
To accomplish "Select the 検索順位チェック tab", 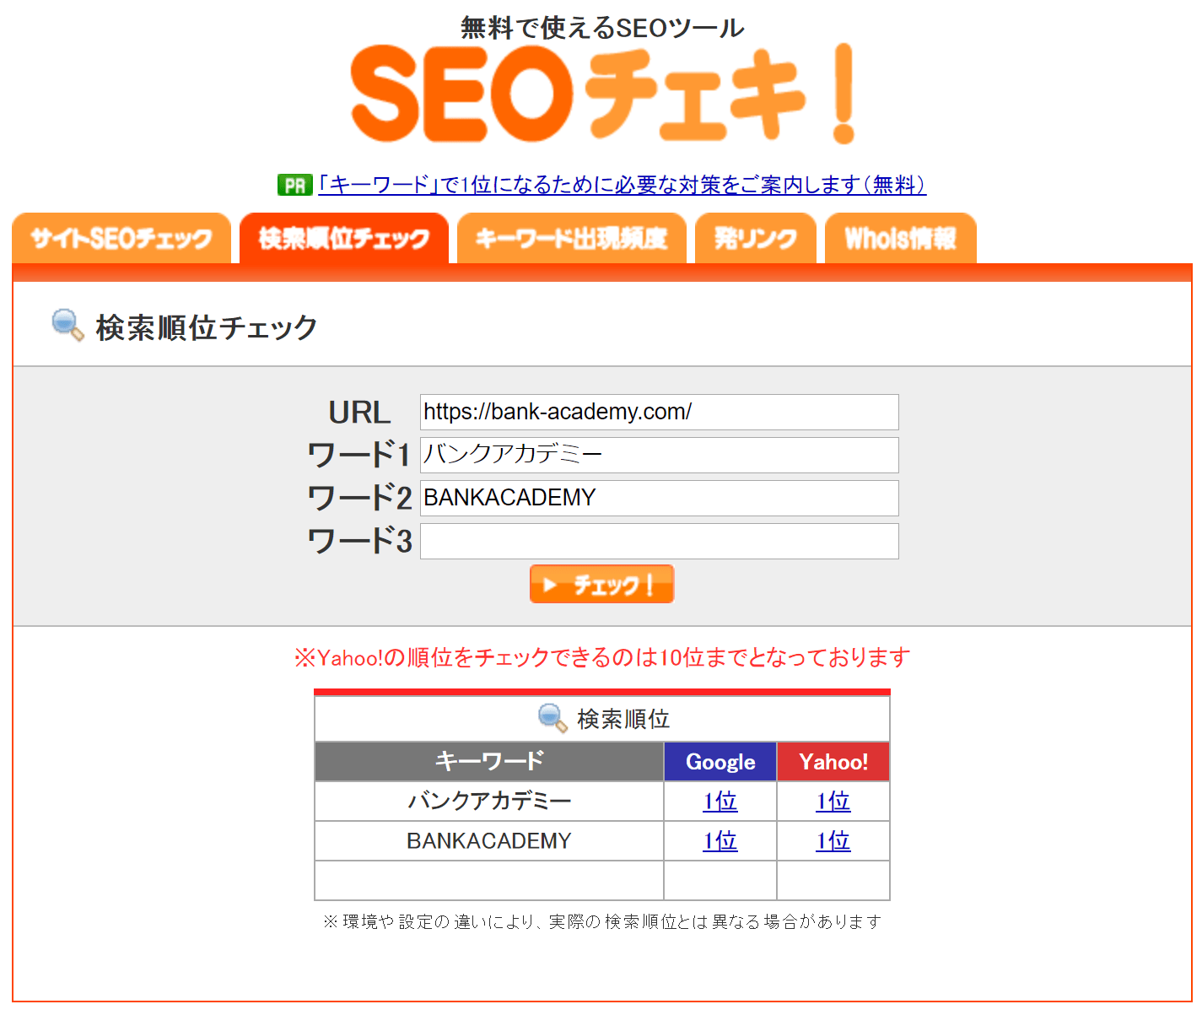I will 344,239.
